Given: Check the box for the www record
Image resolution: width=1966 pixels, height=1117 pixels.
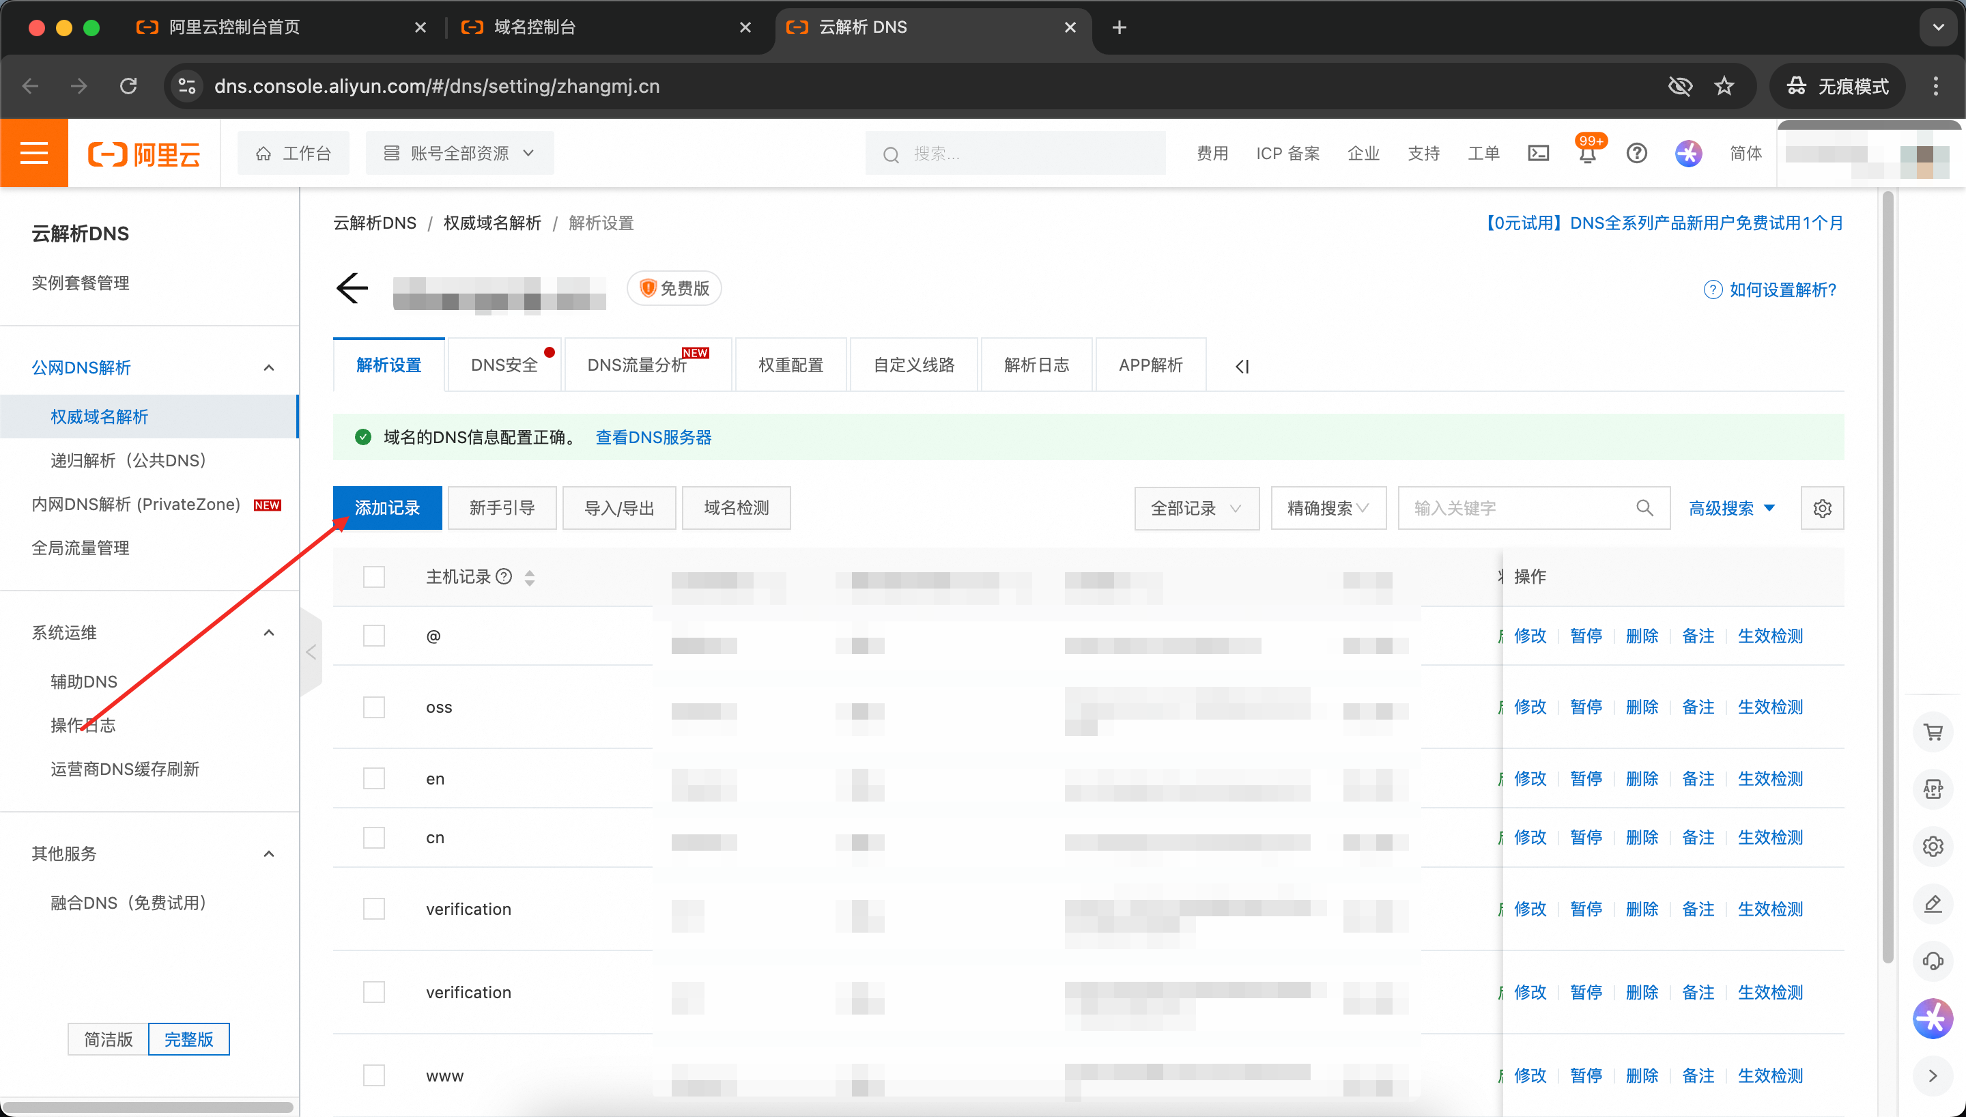Looking at the screenshot, I should [x=374, y=1075].
